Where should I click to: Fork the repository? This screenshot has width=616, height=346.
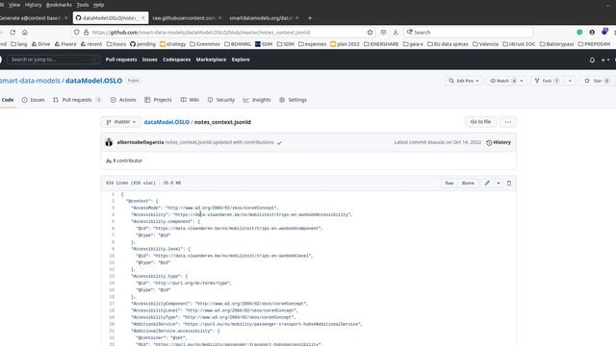(x=547, y=81)
